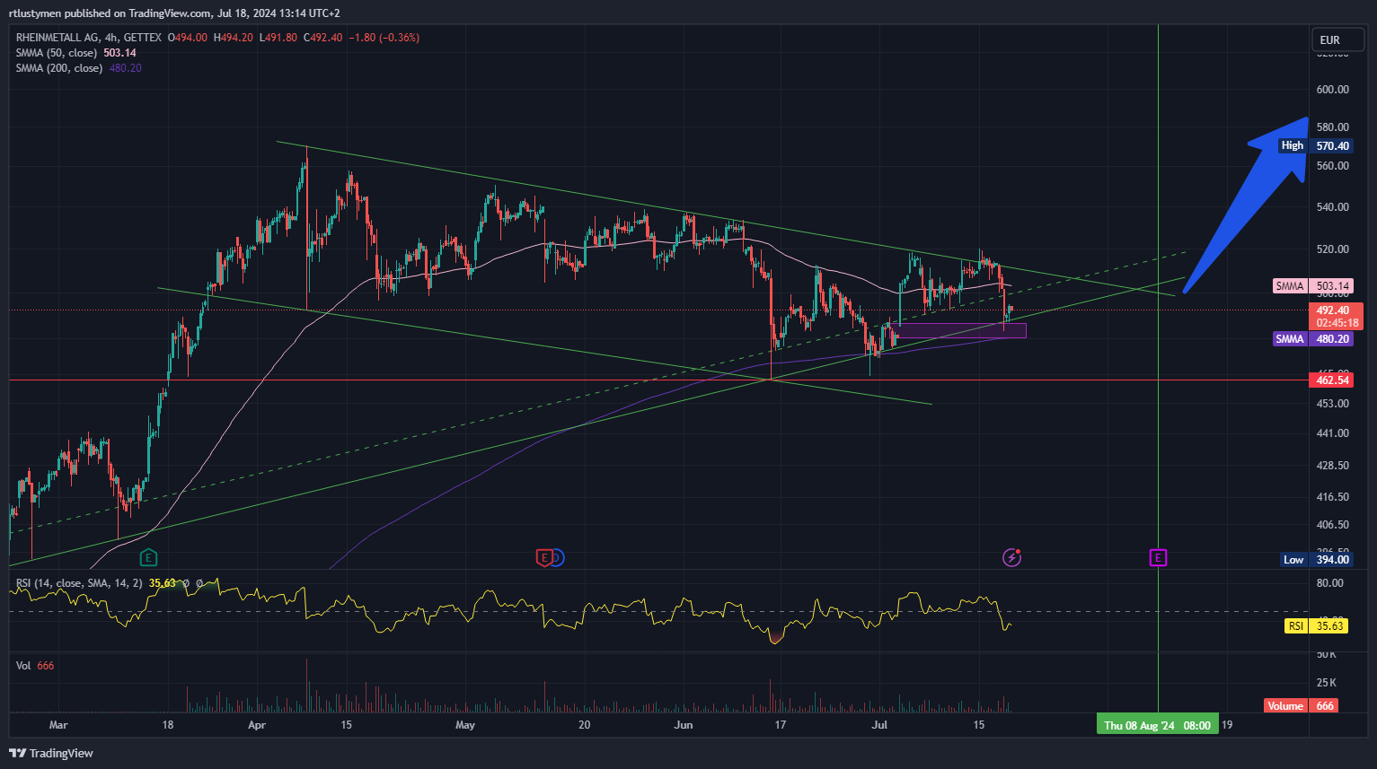
Task: Click the 20 date label on the time axis
Action: point(585,725)
